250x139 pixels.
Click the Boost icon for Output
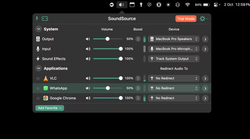pyautogui.click(x=138, y=39)
